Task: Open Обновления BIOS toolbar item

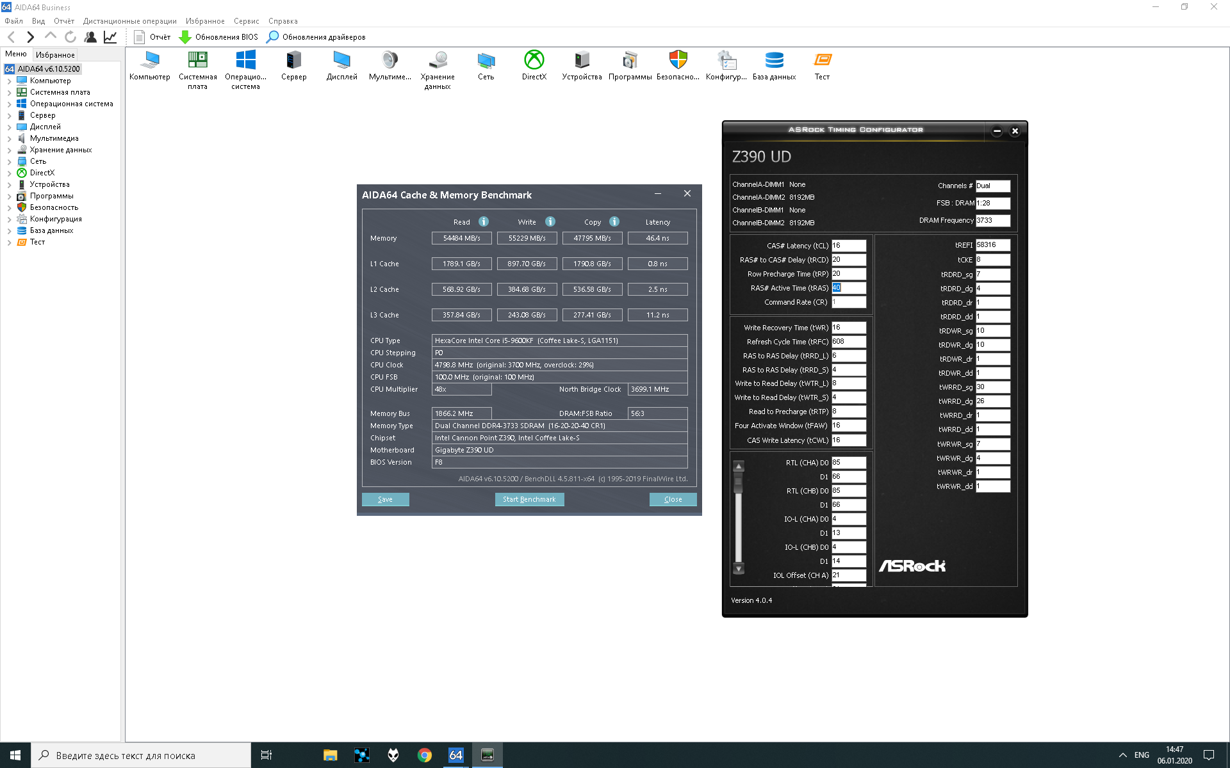Action: 218,37
